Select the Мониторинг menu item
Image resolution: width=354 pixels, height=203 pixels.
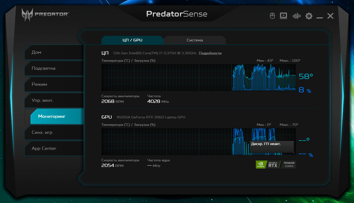(x=57, y=116)
